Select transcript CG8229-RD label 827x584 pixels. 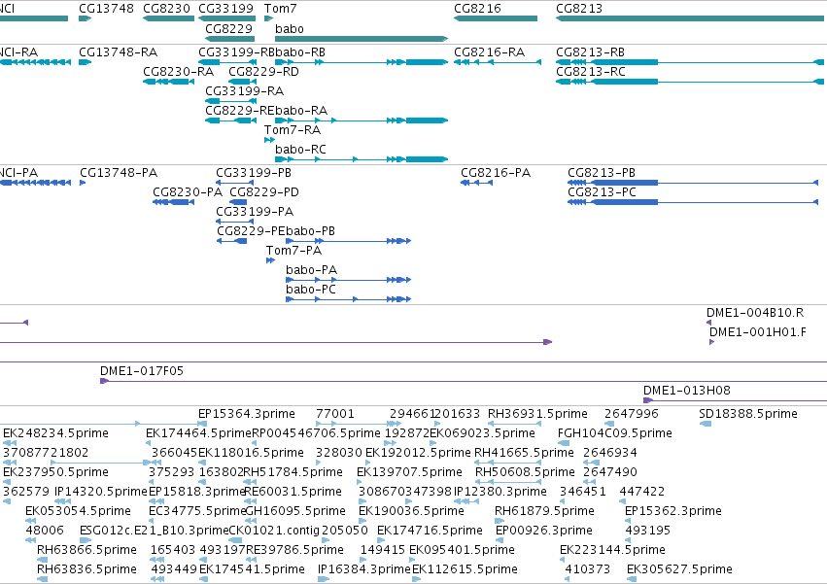pyautogui.click(x=263, y=72)
